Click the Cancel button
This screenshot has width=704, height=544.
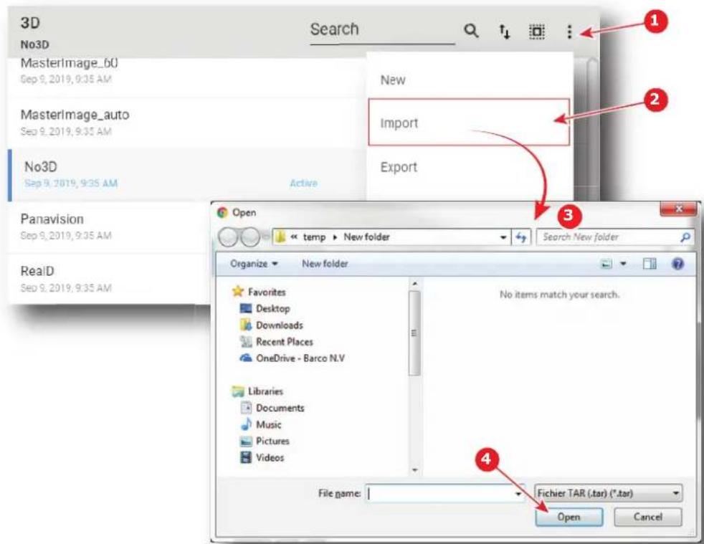648,517
